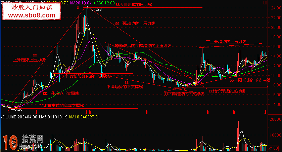Select the MA20:13.04 indicator label

(81, 3)
